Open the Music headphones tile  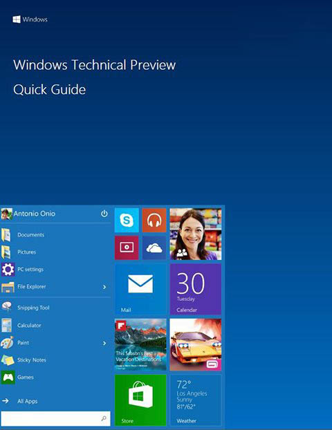154,221
